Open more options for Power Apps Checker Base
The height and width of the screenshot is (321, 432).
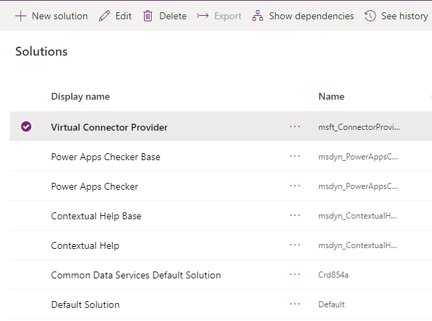point(296,157)
